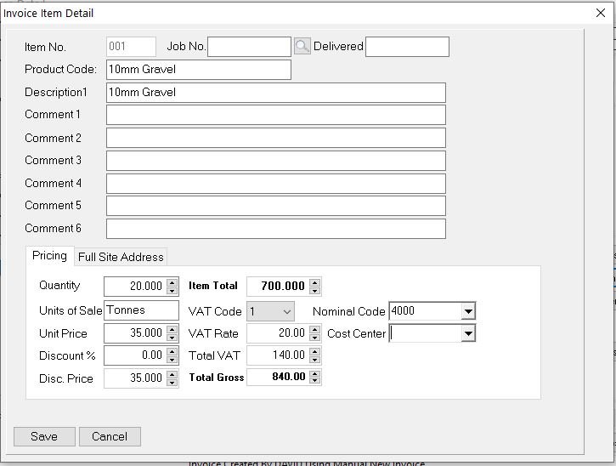Click the Job No. search magnifier icon
This screenshot has width=616, height=466.
pos(302,47)
